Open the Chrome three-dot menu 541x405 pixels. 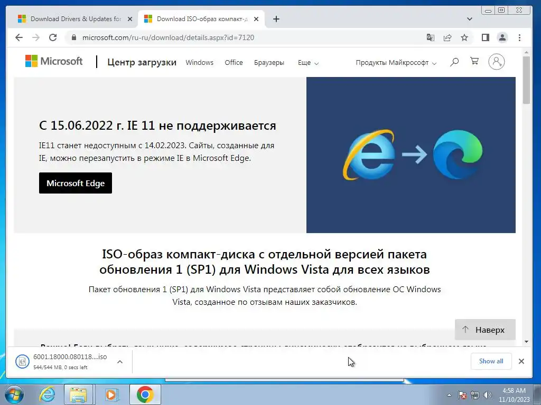coord(520,37)
